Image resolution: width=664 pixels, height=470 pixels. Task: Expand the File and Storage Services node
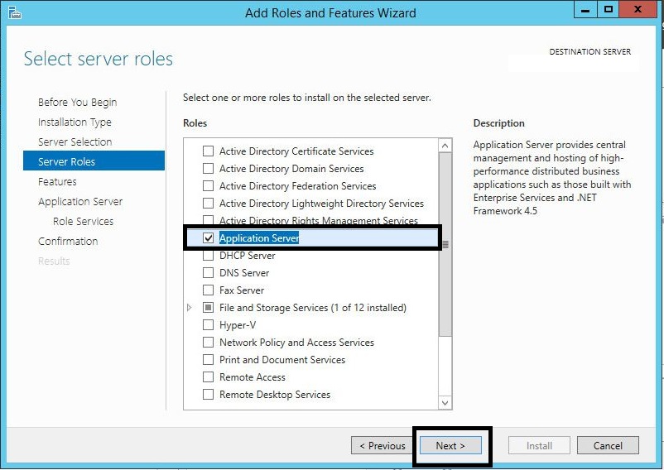coord(190,308)
